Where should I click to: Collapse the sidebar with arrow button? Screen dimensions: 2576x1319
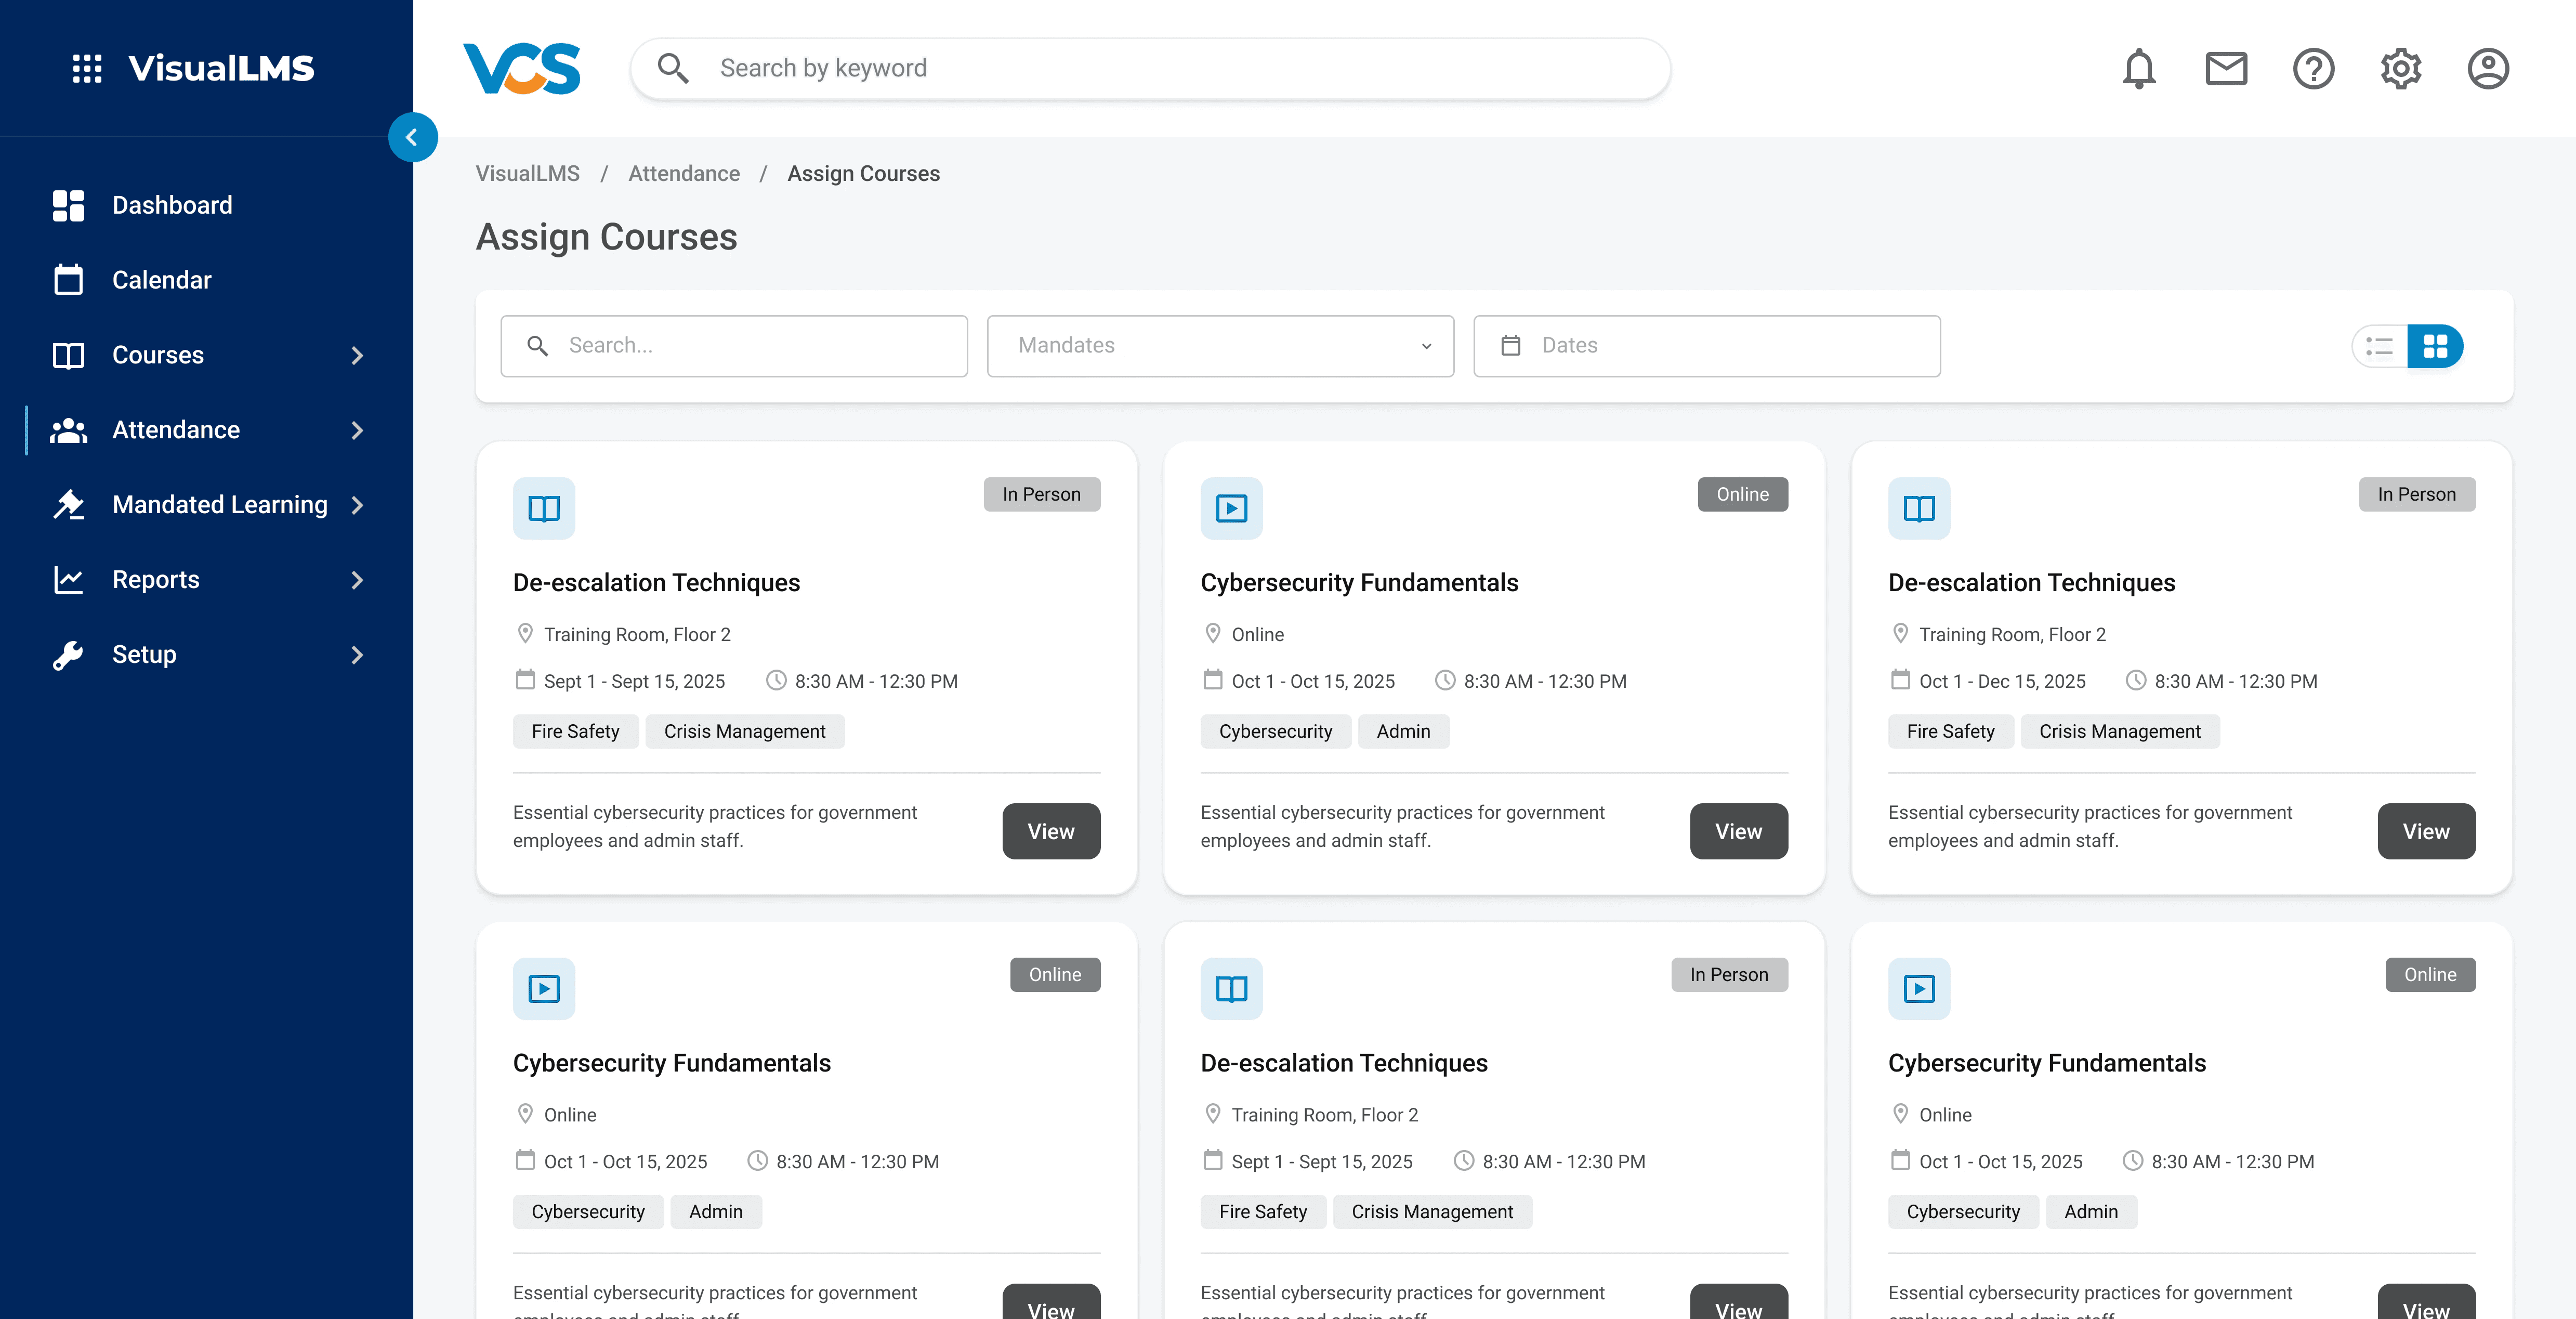[x=412, y=138]
